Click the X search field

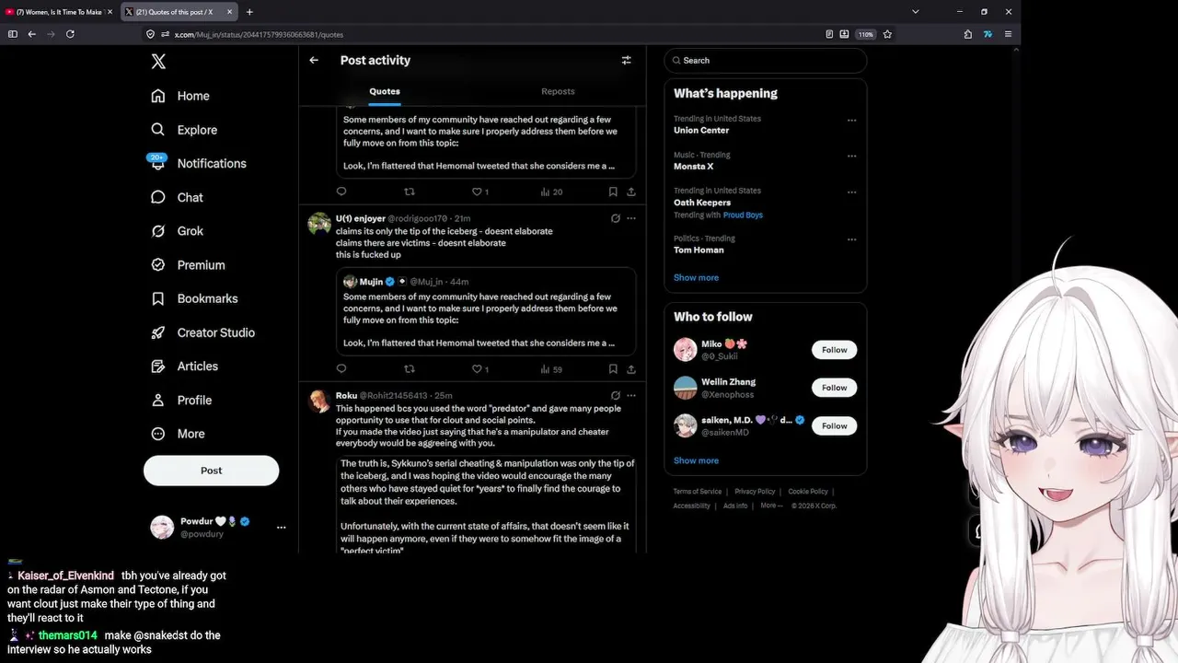pos(765,60)
